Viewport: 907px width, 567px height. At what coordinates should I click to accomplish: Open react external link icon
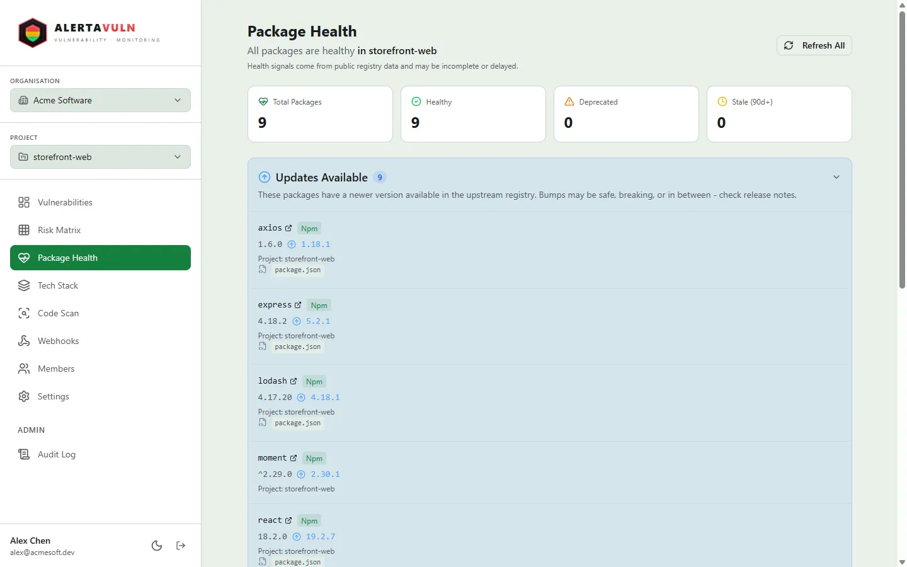pyautogui.click(x=288, y=520)
